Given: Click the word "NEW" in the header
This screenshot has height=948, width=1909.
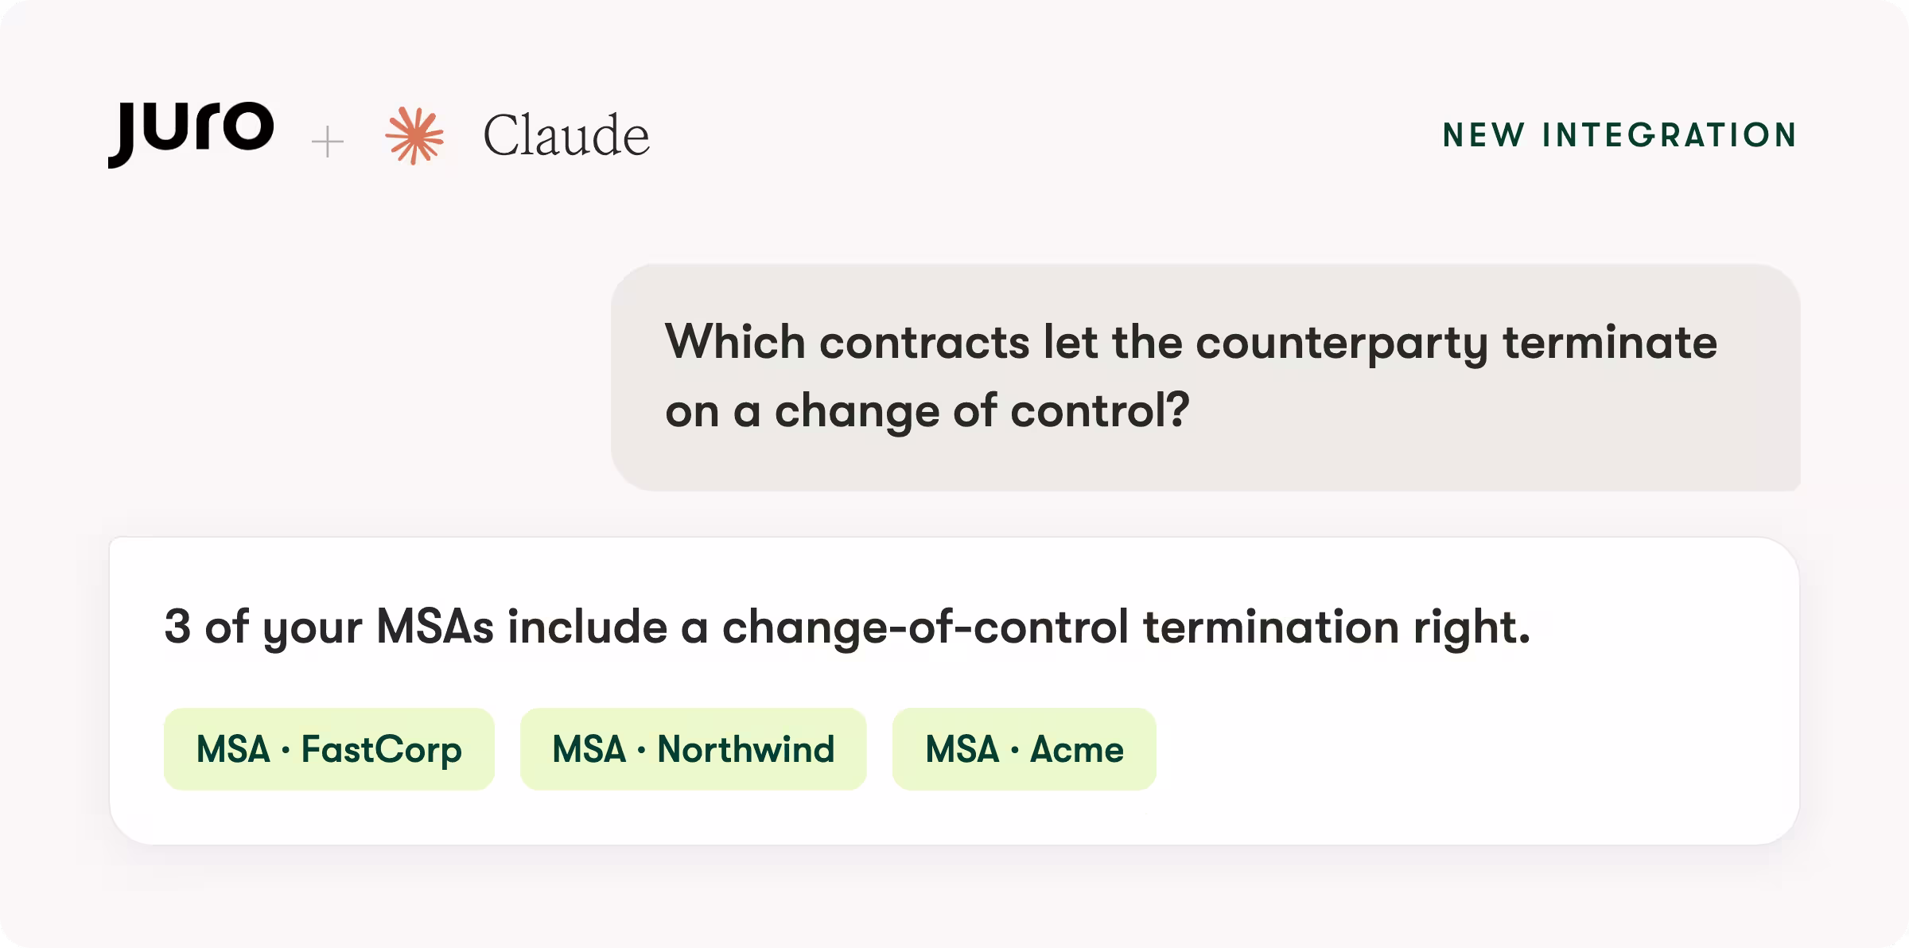Looking at the screenshot, I should pyautogui.click(x=1483, y=135).
